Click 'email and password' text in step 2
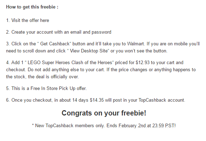The image size is (206, 141). pos(91,32)
